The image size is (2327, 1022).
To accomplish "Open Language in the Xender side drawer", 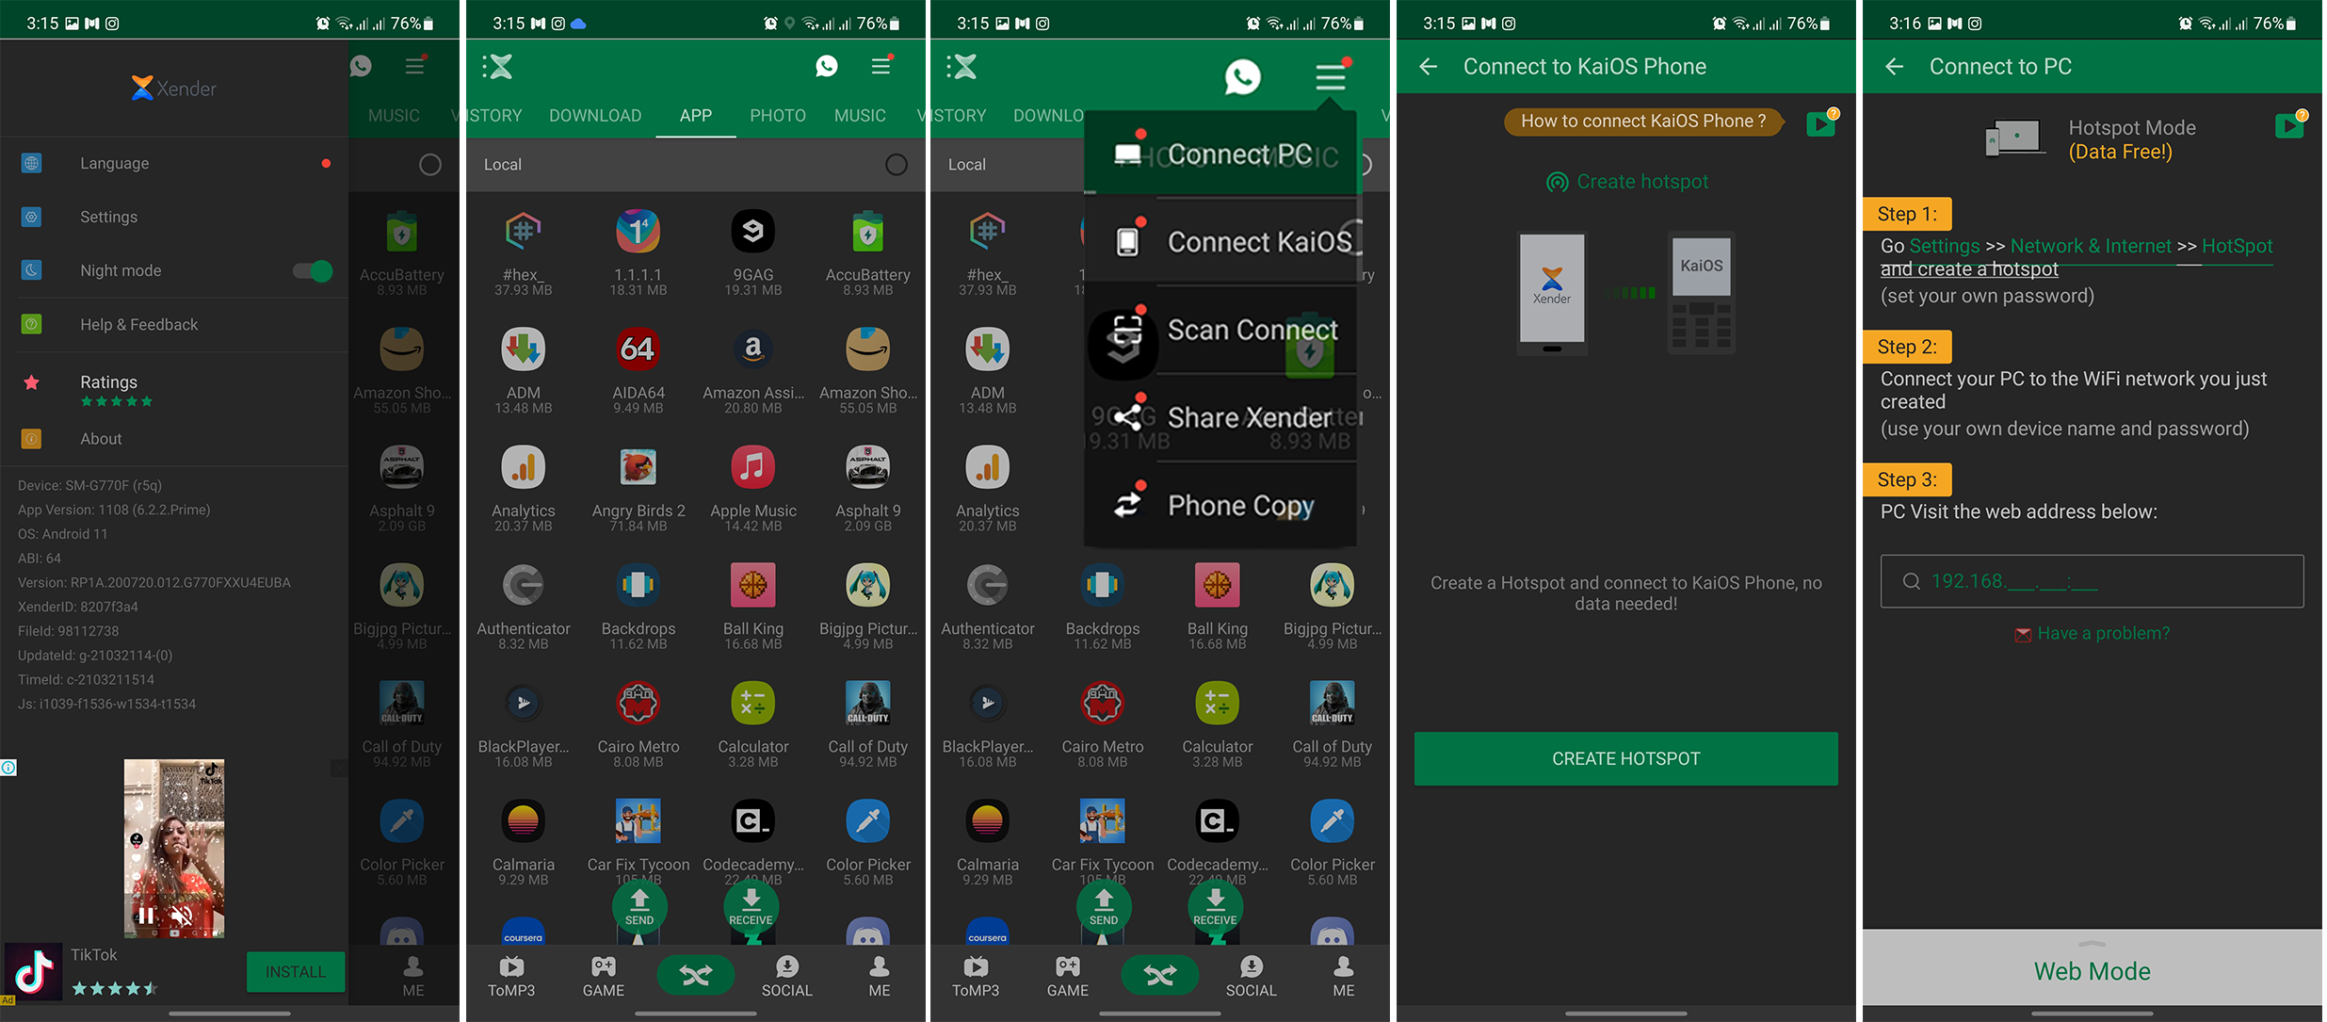I will [x=174, y=163].
